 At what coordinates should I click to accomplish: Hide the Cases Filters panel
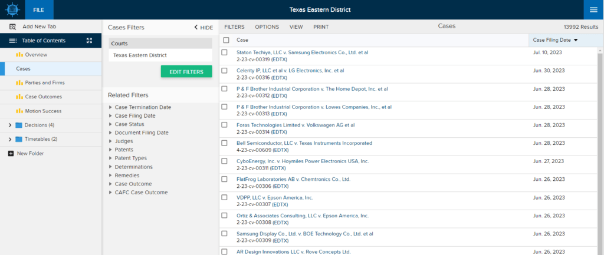point(203,28)
